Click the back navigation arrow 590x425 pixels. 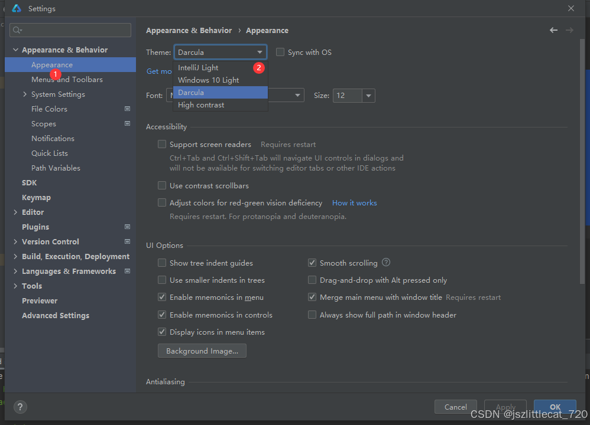tap(553, 30)
